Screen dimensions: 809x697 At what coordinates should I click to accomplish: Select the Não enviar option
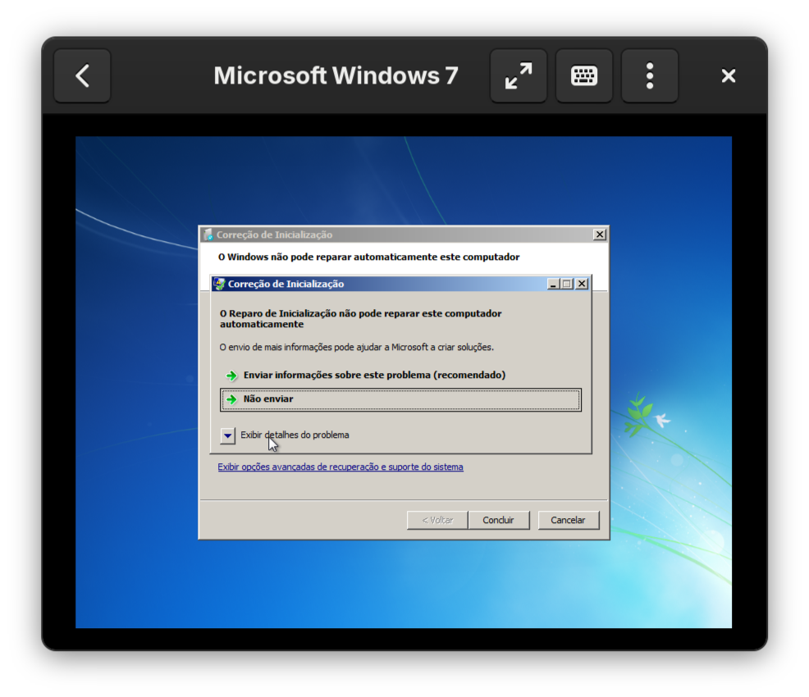400,399
